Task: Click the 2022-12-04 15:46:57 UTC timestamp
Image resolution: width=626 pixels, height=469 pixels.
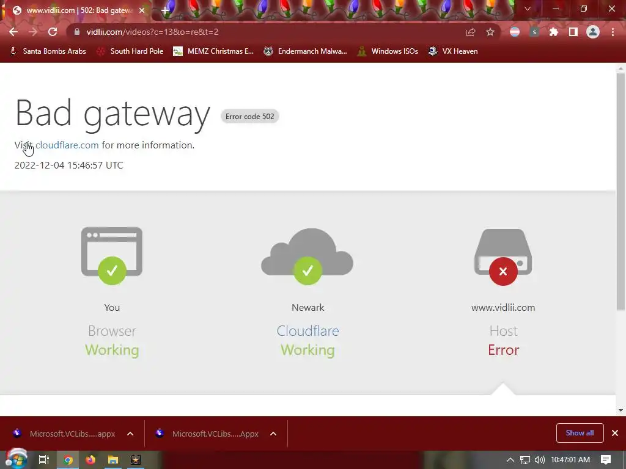Action: pyautogui.click(x=68, y=165)
